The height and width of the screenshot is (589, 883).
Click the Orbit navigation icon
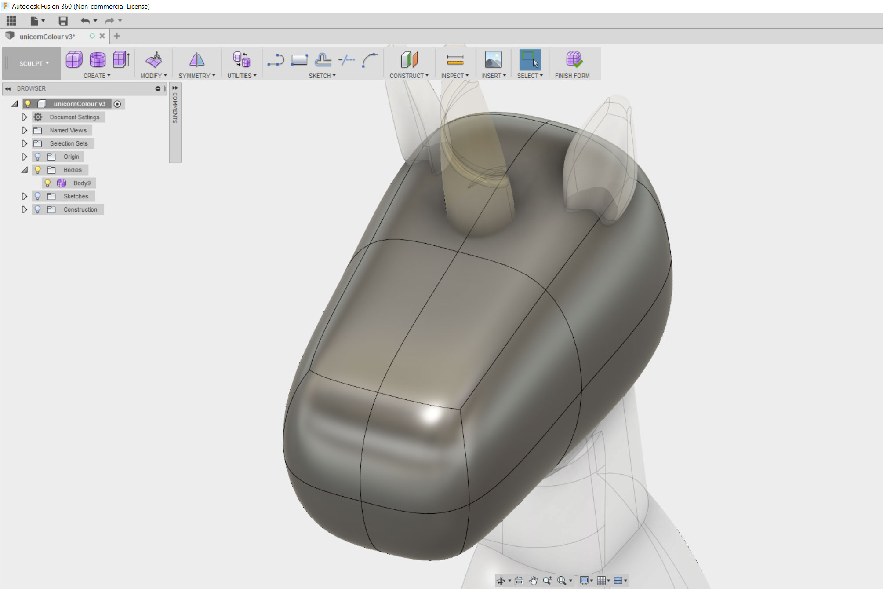coord(501,581)
